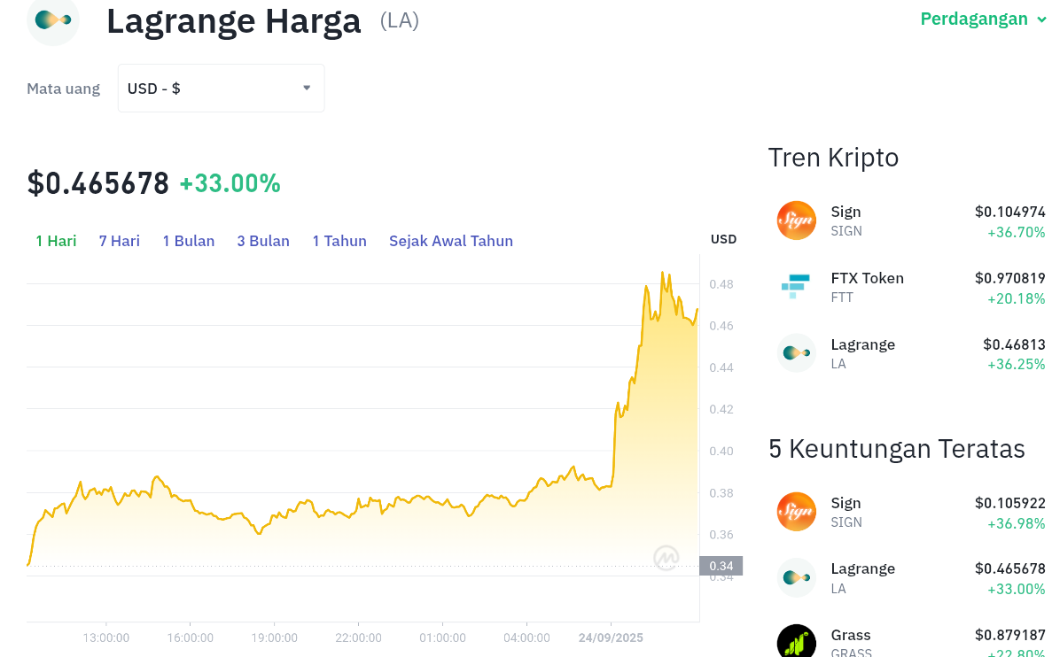Open the FTX Token name link
Viewport: 1052px width, 657px height.
[867, 278]
